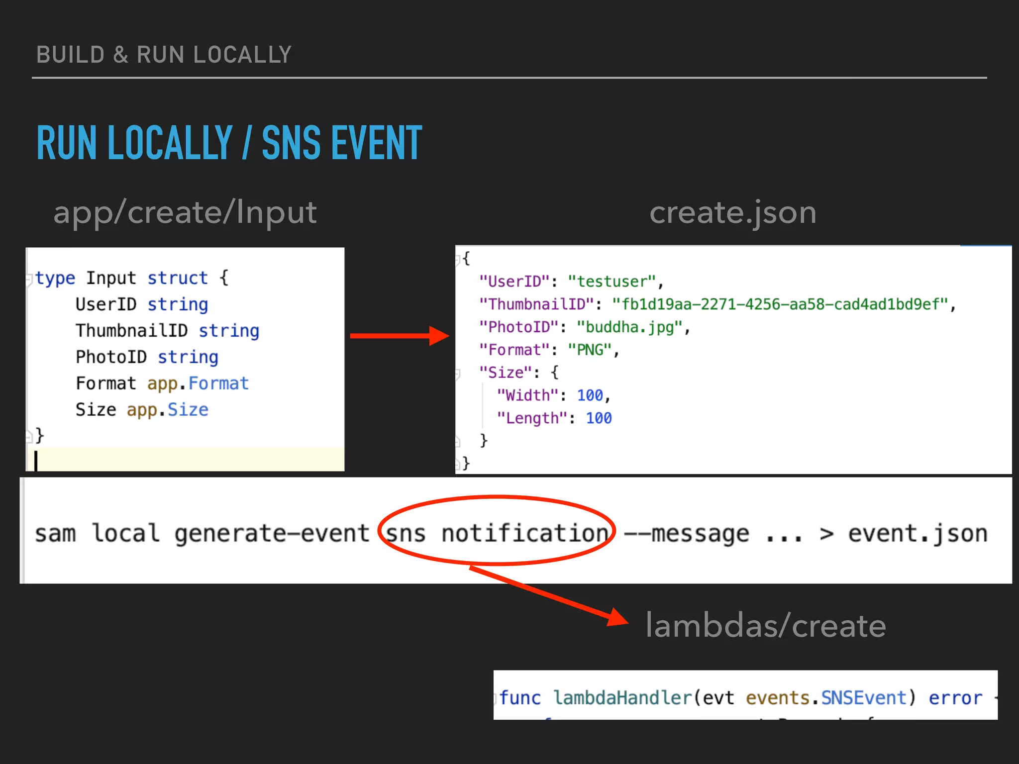Click the "testuser" value in create.json
The height and width of the screenshot is (764, 1019).
pyautogui.click(x=612, y=282)
